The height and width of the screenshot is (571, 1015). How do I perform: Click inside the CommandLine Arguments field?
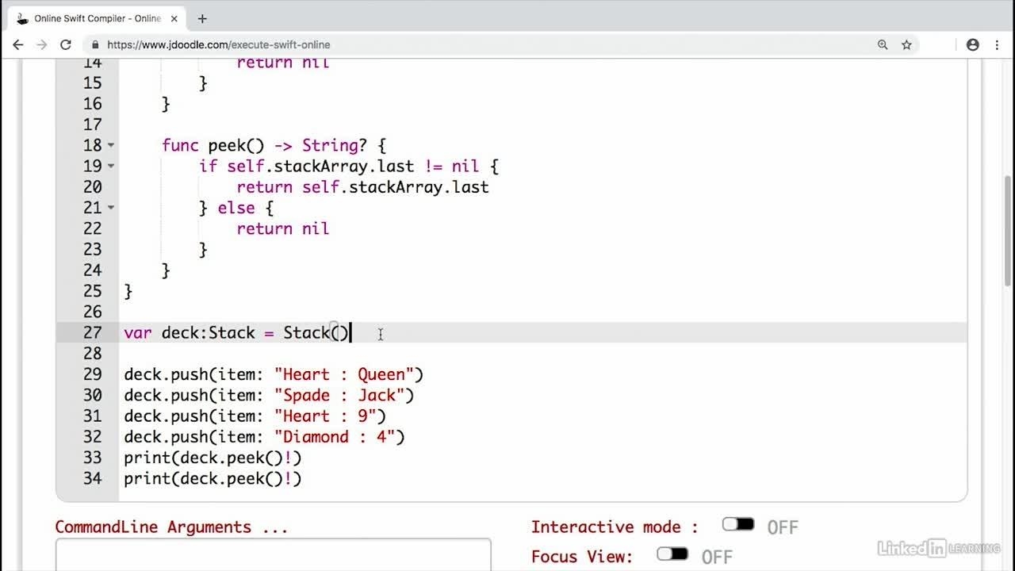click(273, 555)
